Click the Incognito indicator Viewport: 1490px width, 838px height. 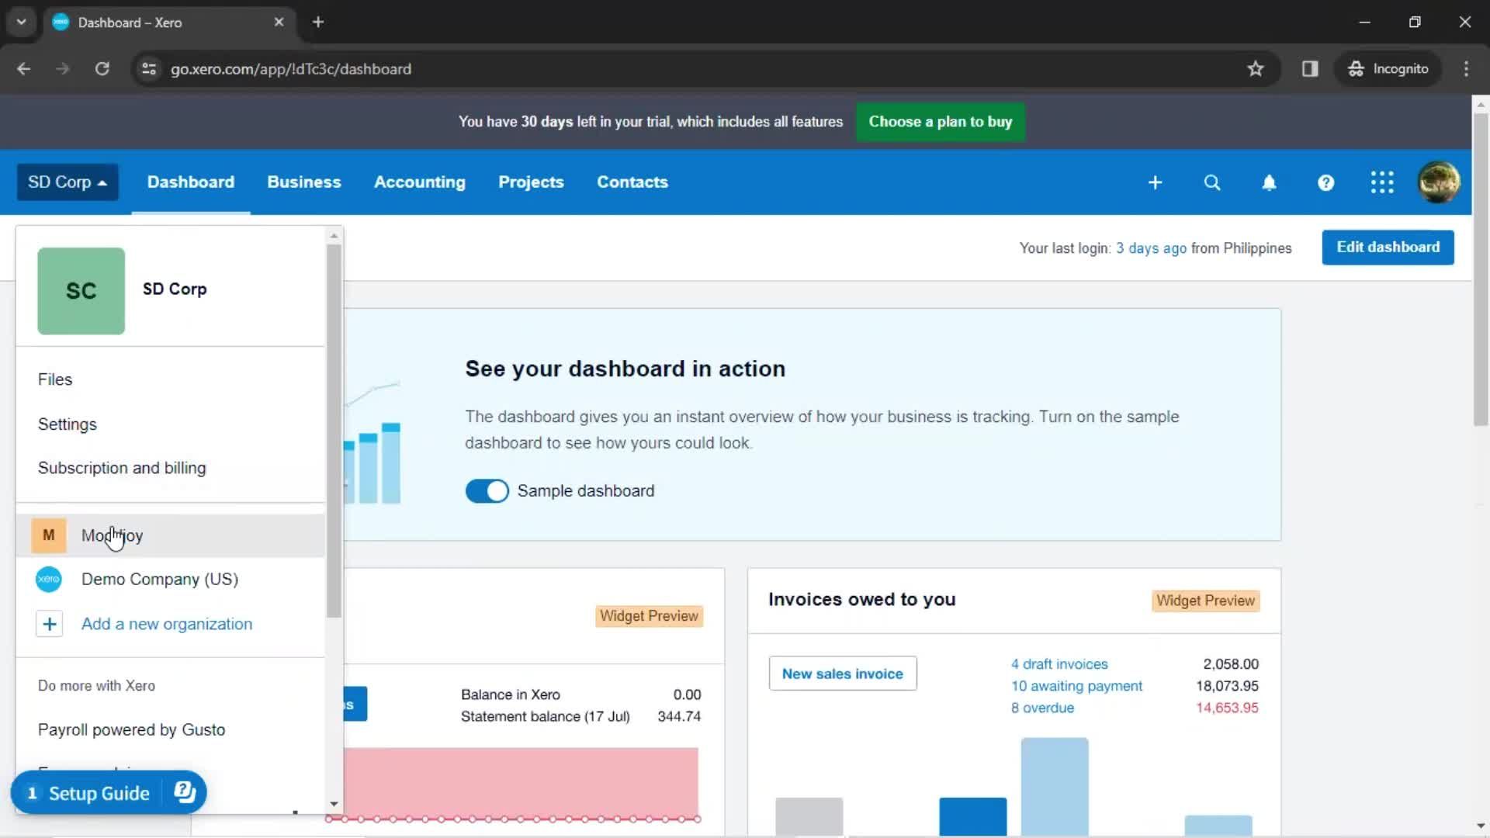tap(1388, 69)
